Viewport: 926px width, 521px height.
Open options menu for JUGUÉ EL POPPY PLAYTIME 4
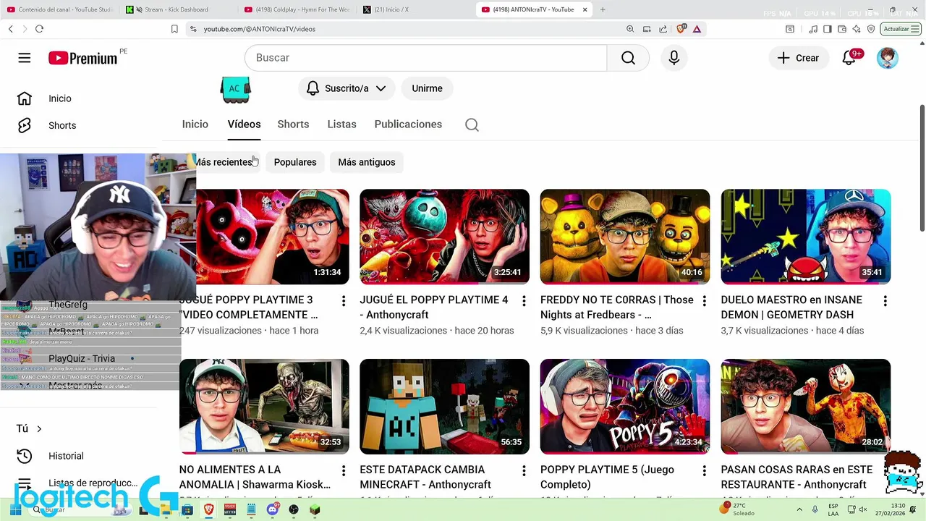[x=524, y=300]
